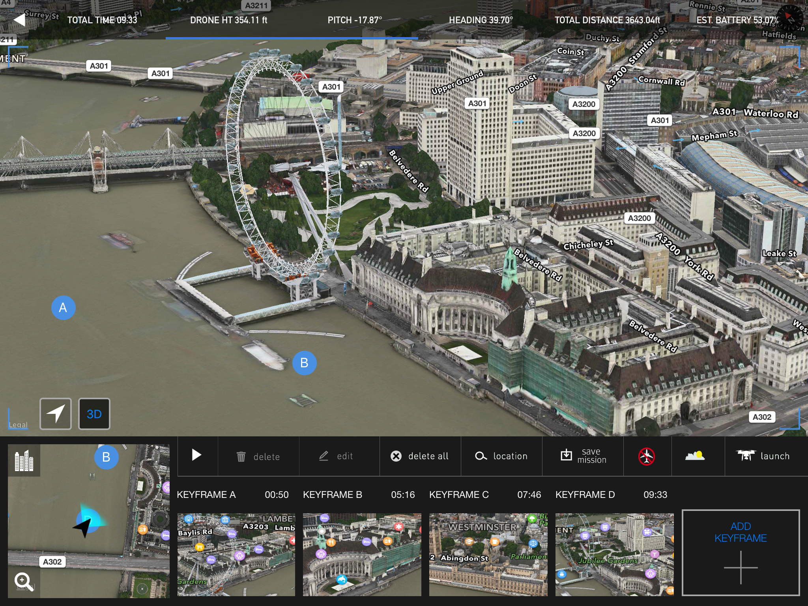This screenshot has height=606, width=808.
Task: Switch minimap to buildings view
Action: (24, 460)
